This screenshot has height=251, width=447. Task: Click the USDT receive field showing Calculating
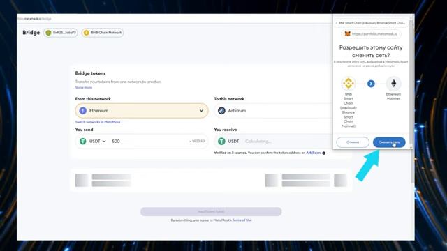coord(273,141)
